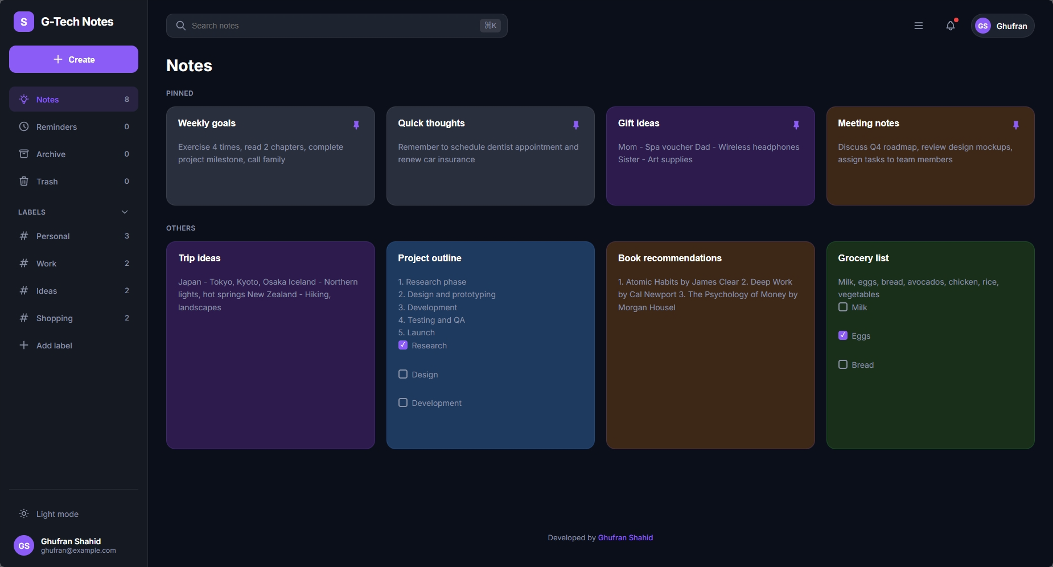The width and height of the screenshot is (1053, 567).
Task: Switch to Light mode
Action: tap(57, 513)
